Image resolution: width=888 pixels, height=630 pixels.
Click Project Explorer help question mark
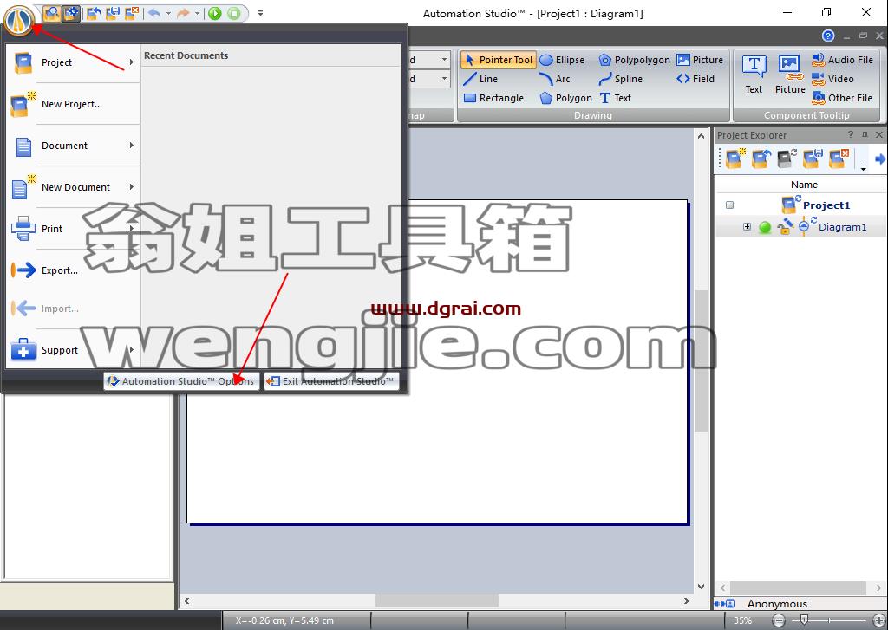(x=850, y=134)
